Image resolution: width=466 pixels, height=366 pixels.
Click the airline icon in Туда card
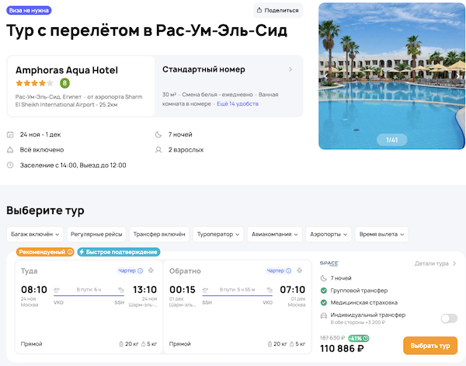click(152, 270)
